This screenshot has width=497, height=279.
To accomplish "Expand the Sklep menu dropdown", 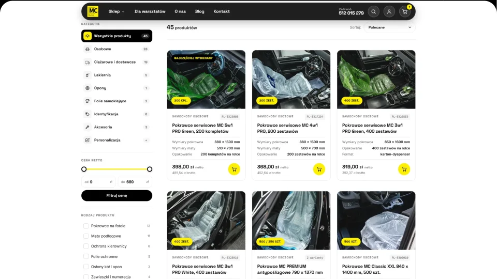I will point(116,11).
